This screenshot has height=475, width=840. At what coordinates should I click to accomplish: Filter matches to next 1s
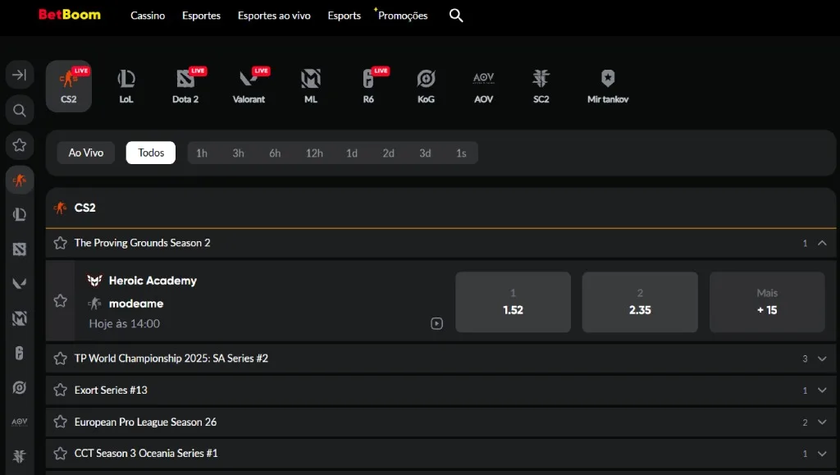pyautogui.click(x=461, y=153)
